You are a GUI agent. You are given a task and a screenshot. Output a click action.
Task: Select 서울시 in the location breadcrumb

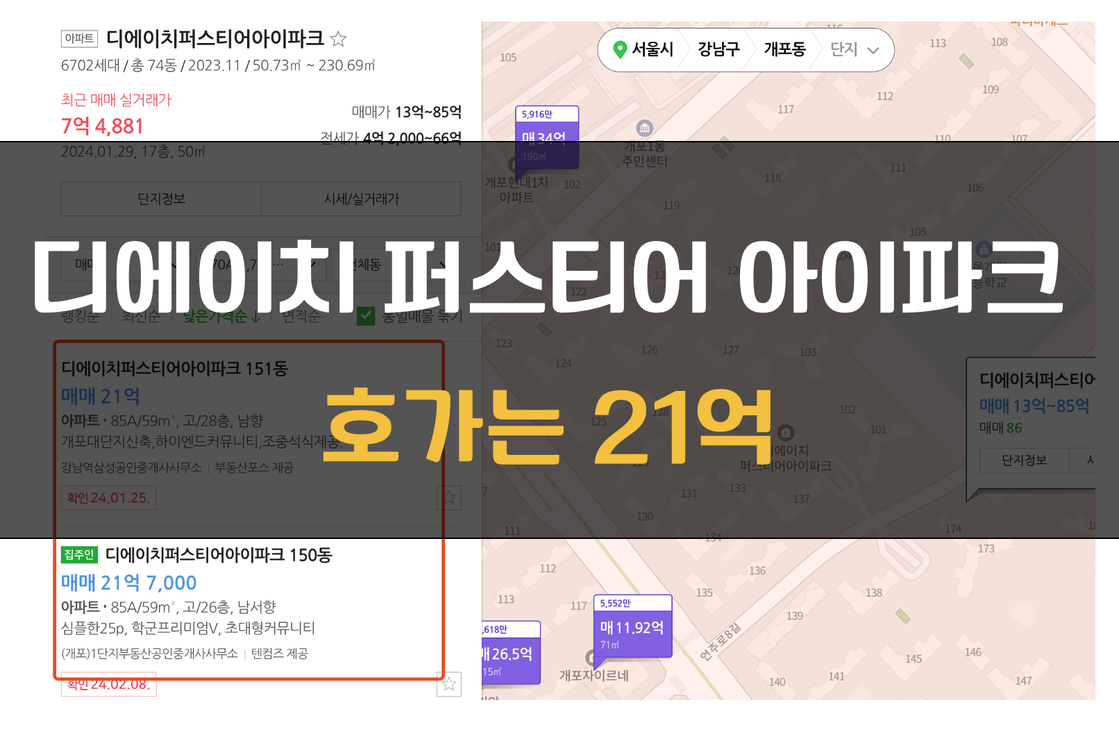pyautogui.click(x=653, y=49)
